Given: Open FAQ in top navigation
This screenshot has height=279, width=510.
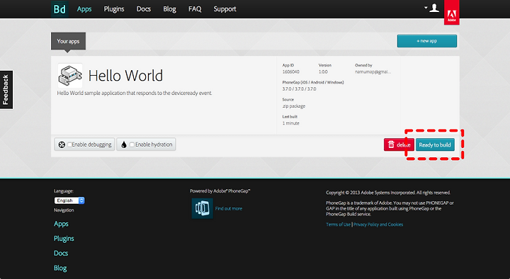Looking at the screenshot, I should [x=195, y=9].
